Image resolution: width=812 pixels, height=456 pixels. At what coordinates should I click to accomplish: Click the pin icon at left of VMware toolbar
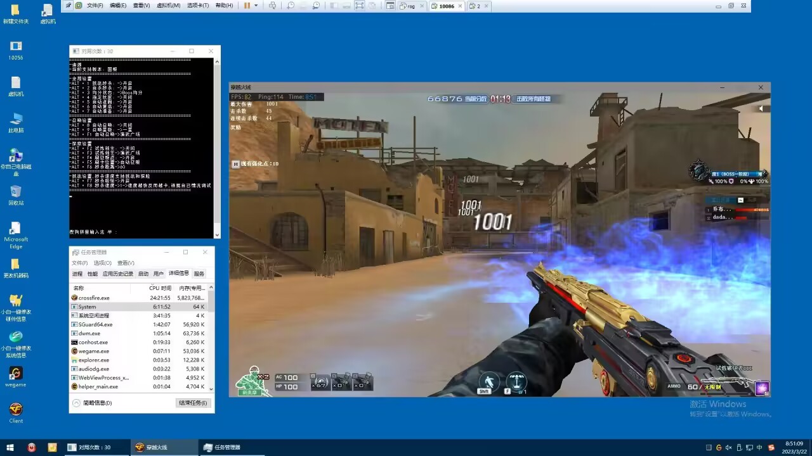[69, 6]
